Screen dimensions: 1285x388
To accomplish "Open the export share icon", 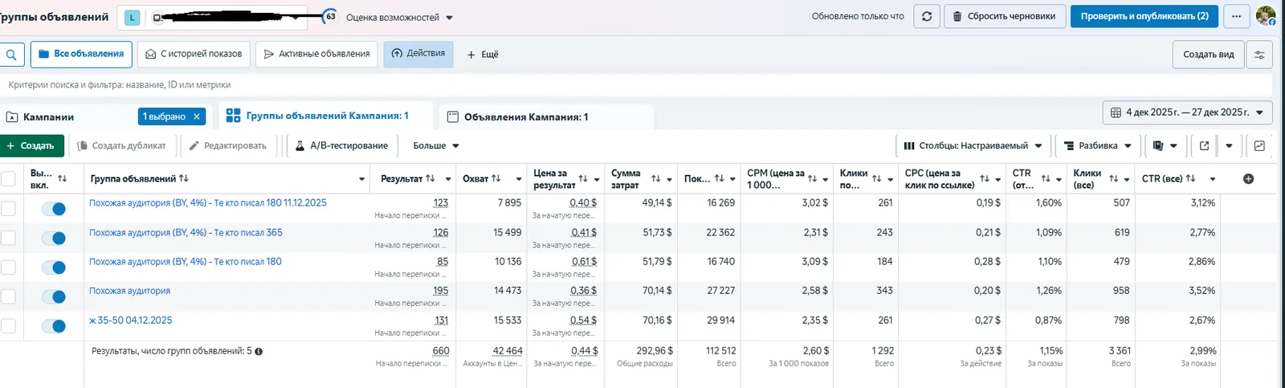I will (1204, 145).
